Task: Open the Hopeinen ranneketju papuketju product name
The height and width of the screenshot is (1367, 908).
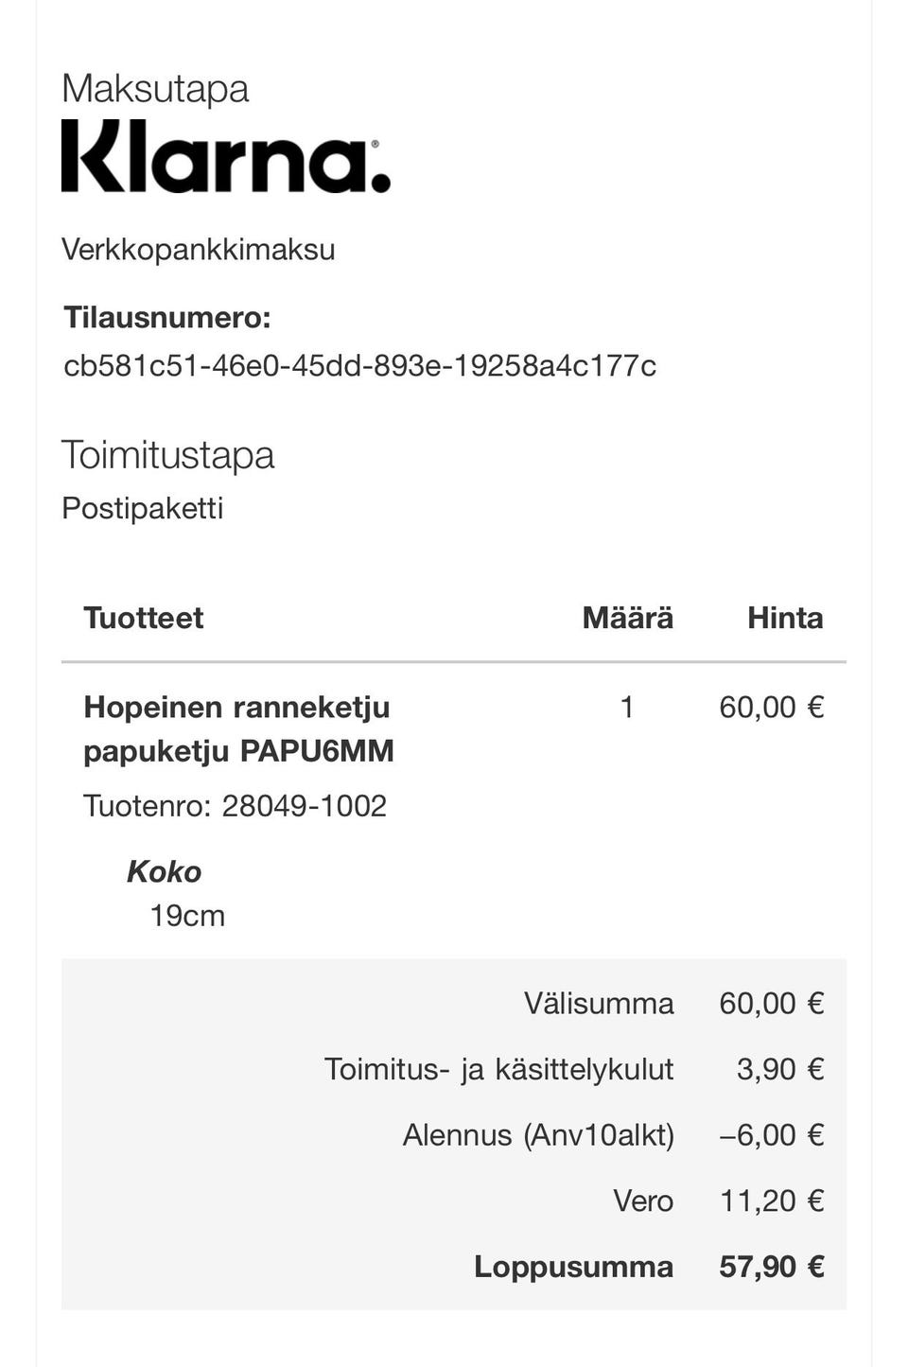Action: [x=238, y=728]
